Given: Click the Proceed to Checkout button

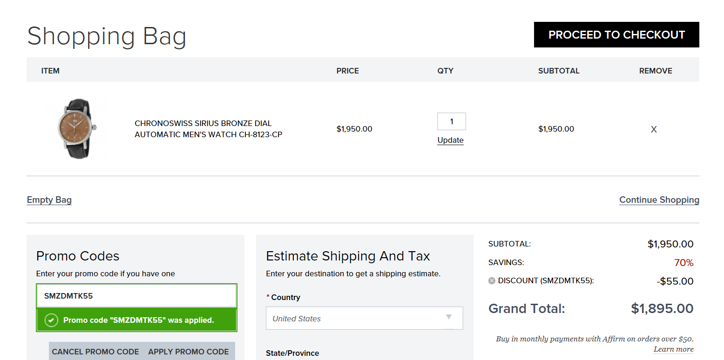Looking at the screenshot, I should (616, 35).
